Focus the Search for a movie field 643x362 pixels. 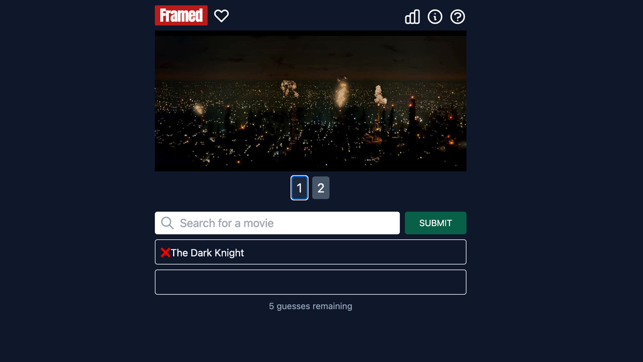click(277, 223)
